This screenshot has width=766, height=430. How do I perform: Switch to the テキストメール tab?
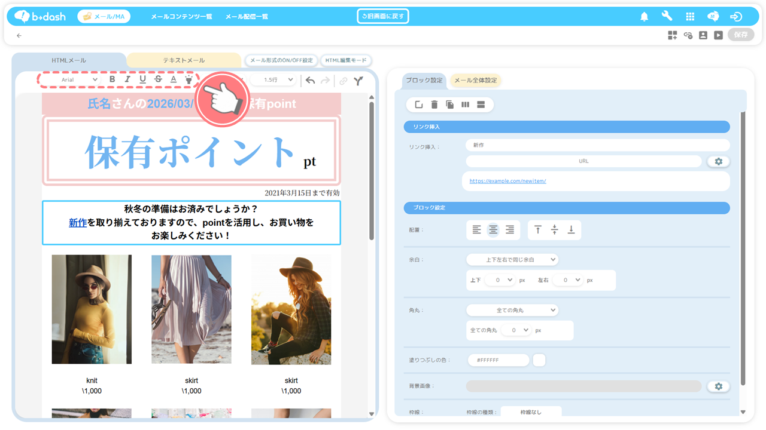pyautogui.click(x=184, y=60)
